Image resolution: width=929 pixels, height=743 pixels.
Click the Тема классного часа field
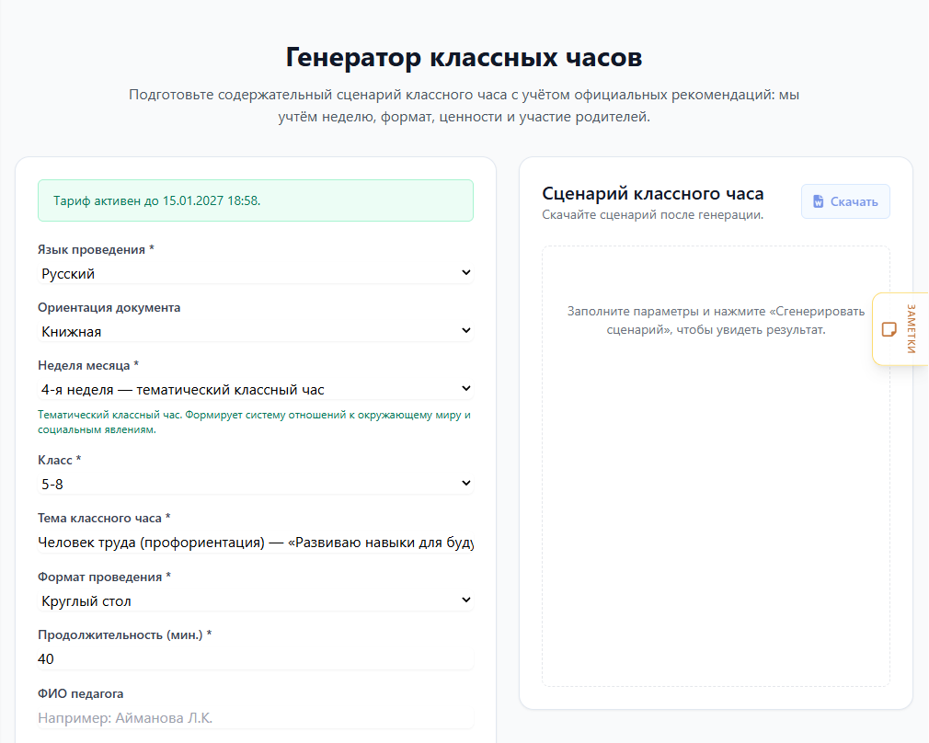pos(256,543)
